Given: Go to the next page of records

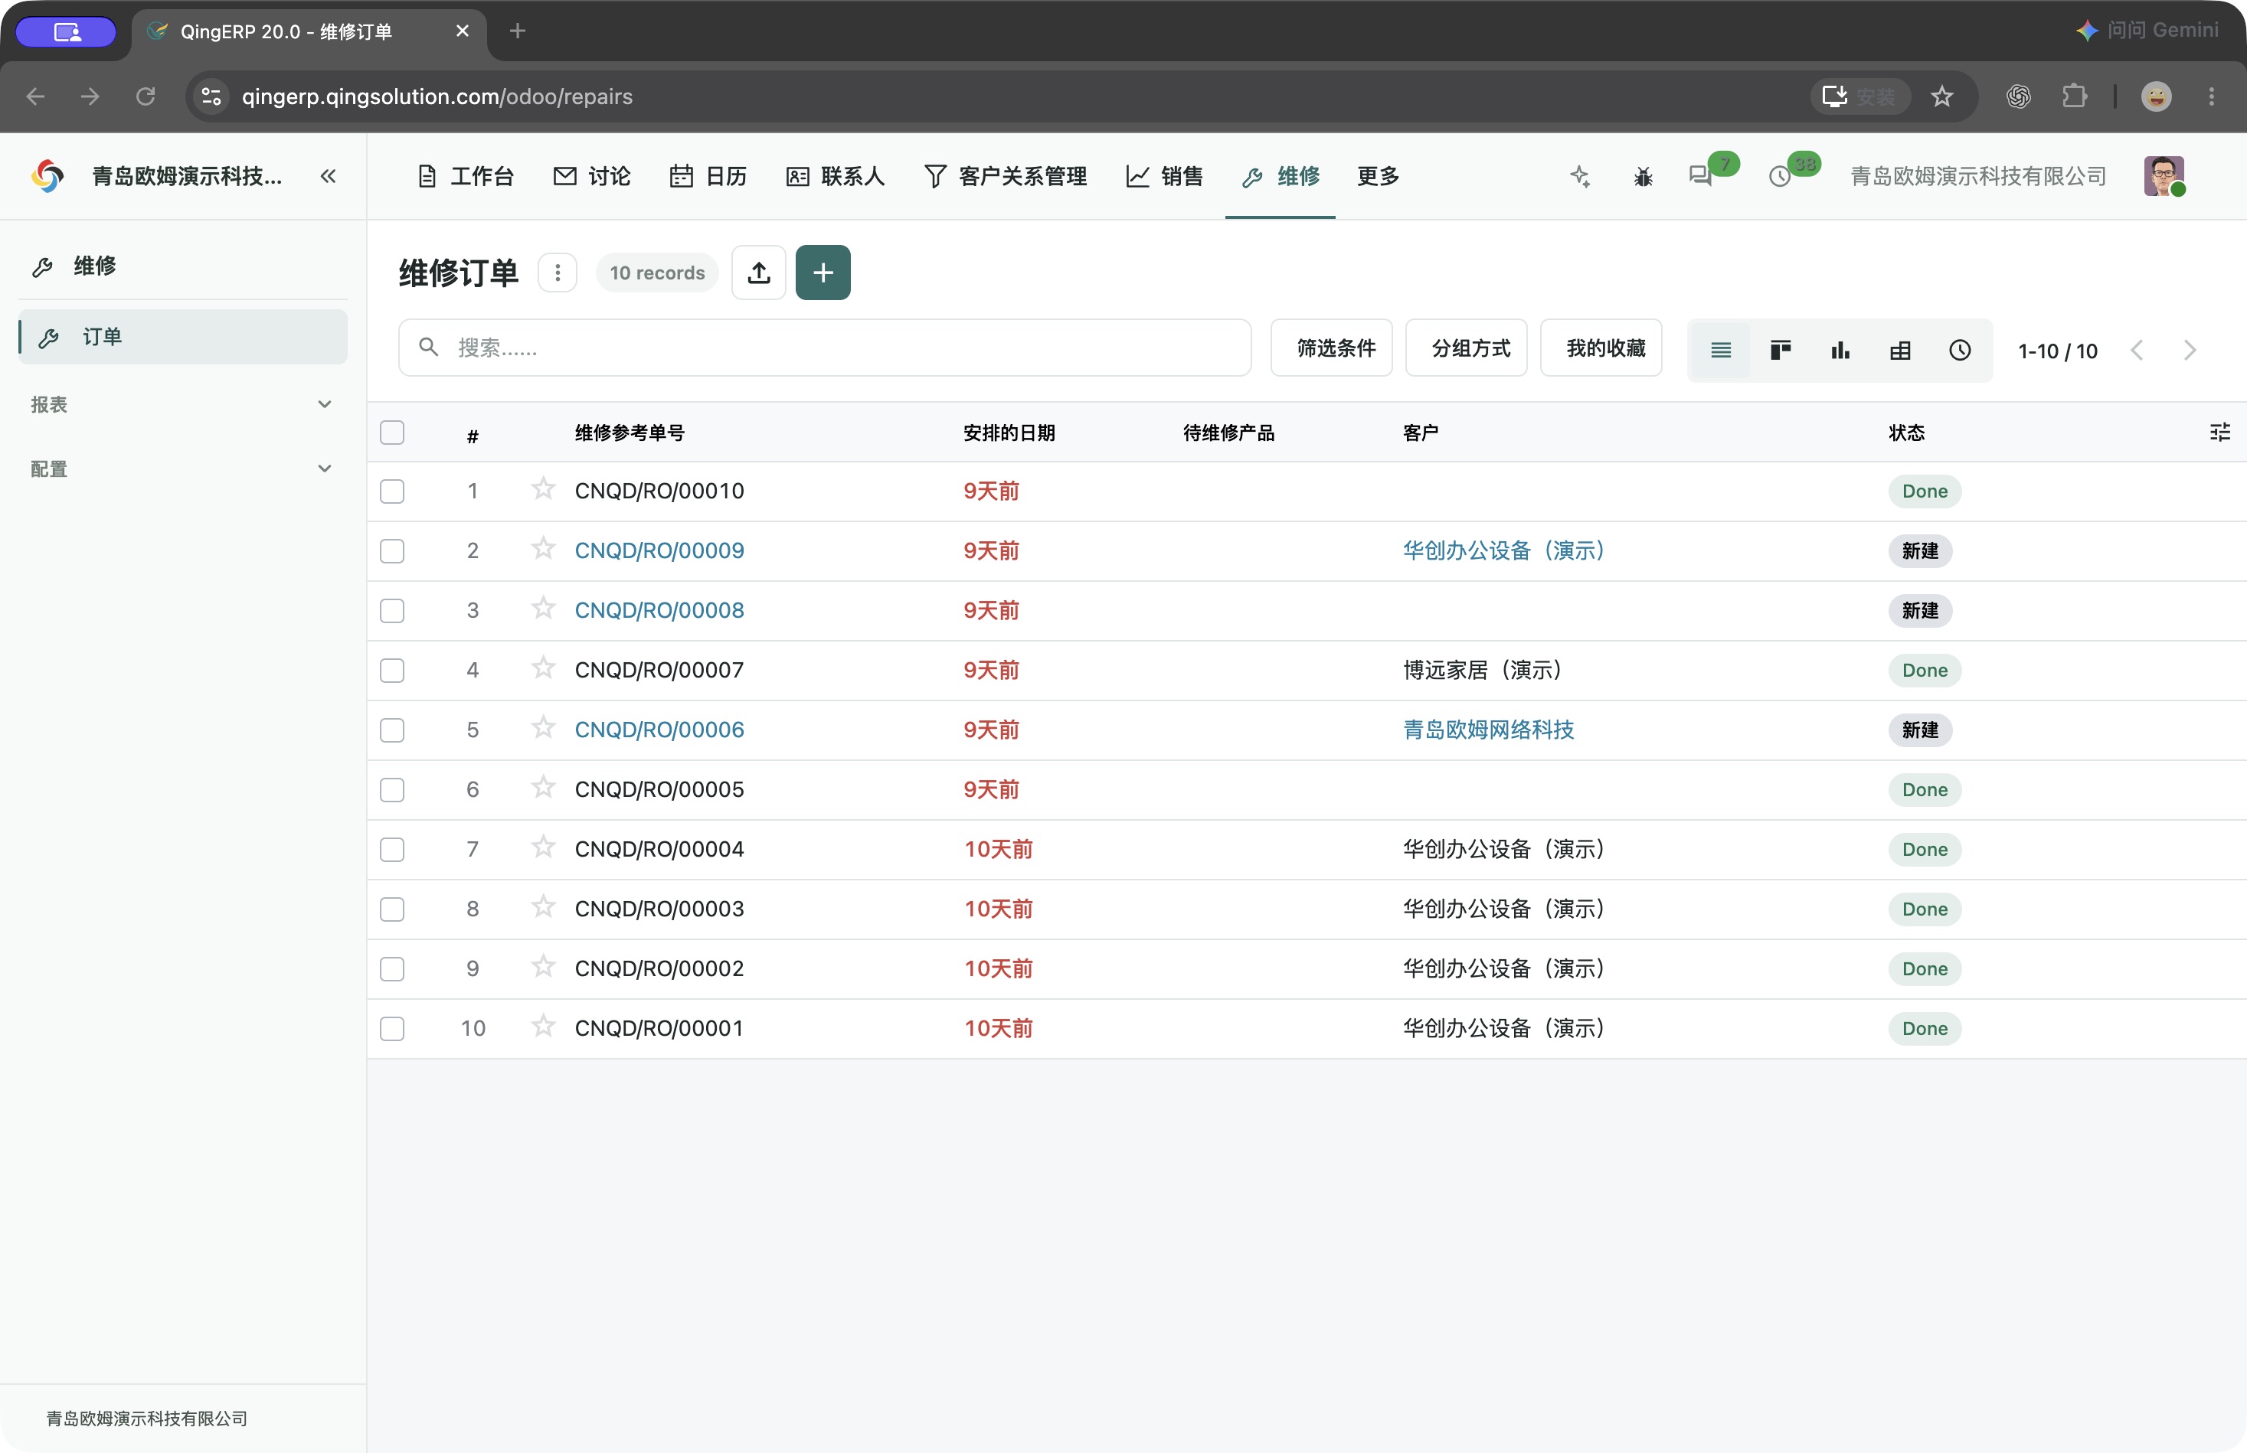Looking at the screenshot, I should point(2190,350).
